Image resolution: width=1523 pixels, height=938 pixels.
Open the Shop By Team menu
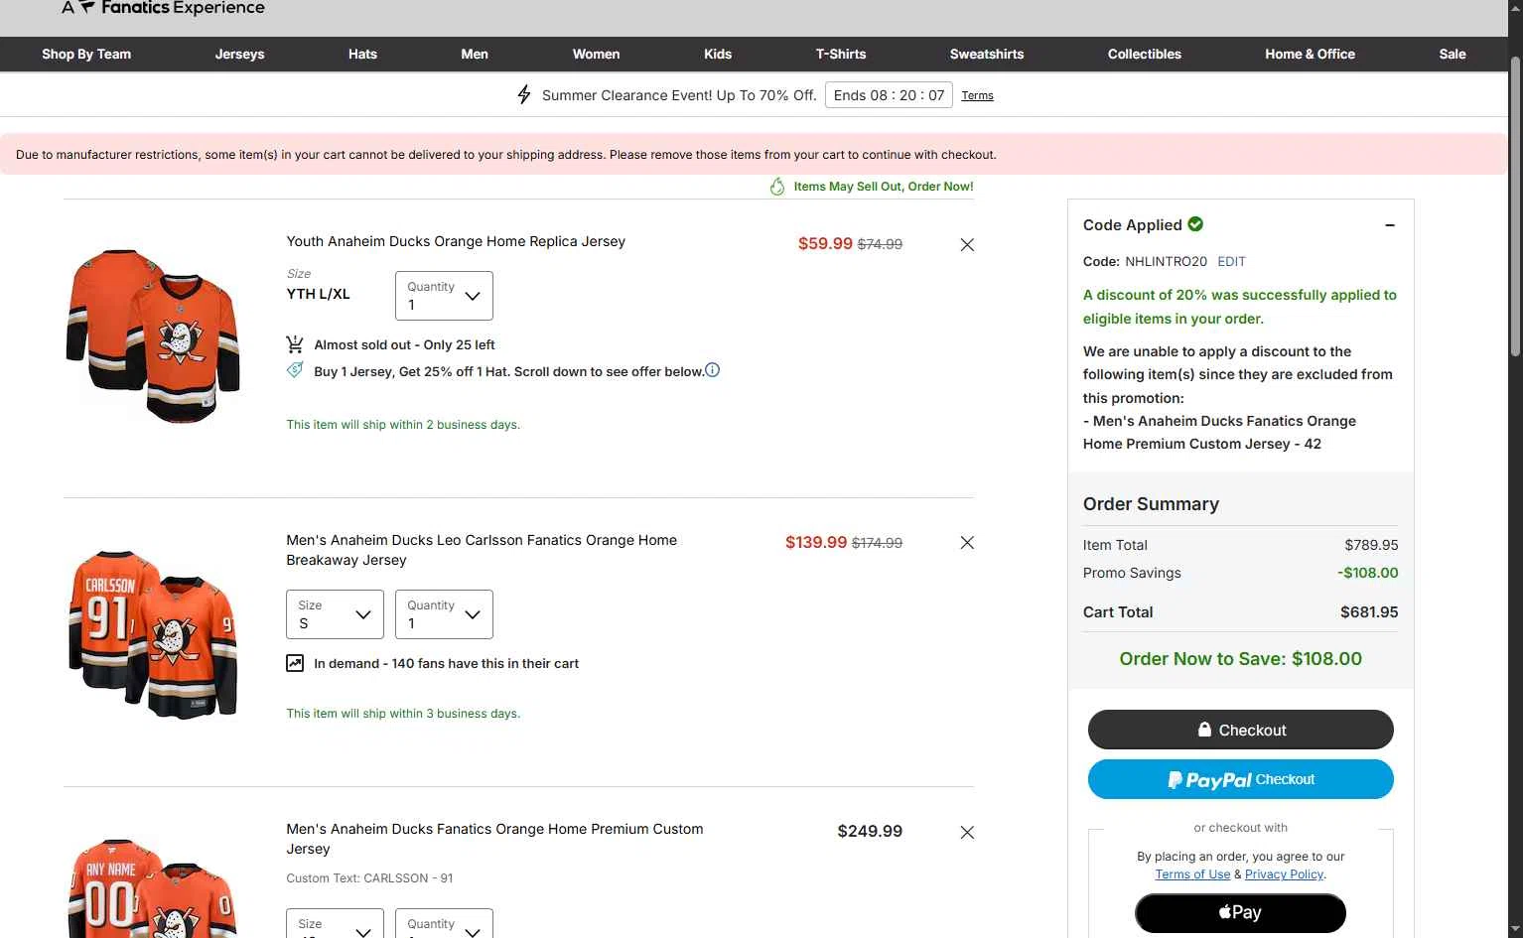pyautogui.click(x=86, y=55)
